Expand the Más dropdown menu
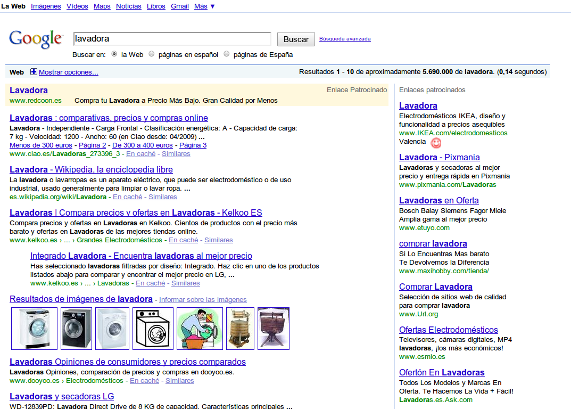The height and width of the screenshot is (409, 571). coord(205,6)
